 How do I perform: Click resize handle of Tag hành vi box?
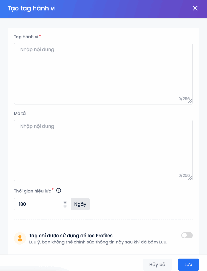[190, 101]
